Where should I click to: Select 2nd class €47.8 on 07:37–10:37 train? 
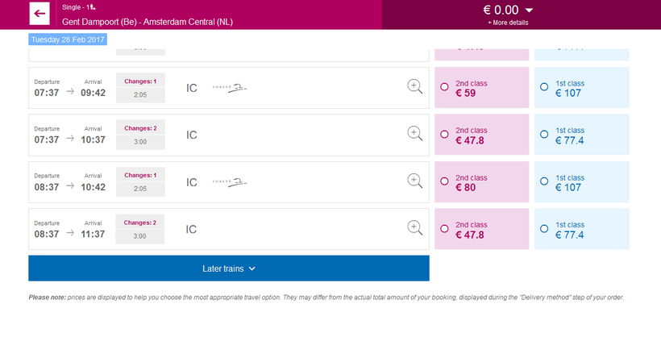coord(445,135)
